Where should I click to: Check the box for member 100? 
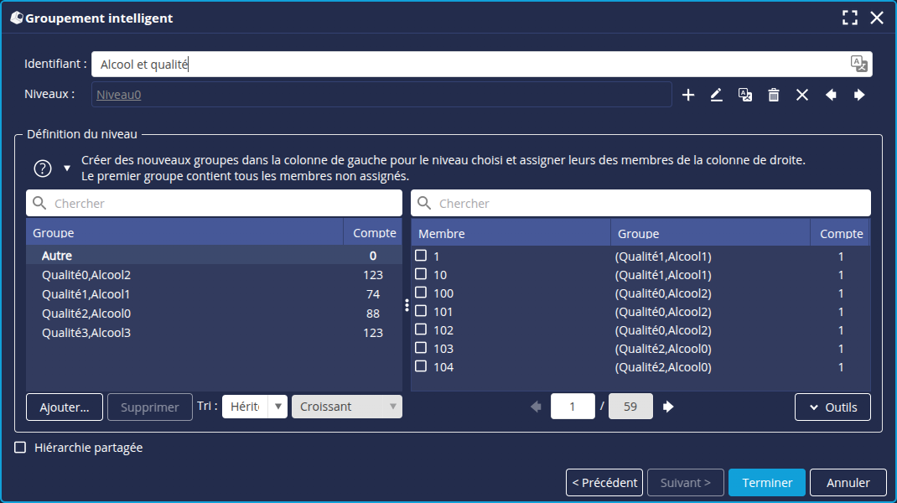pyautogui.click(x=422, y=293)
